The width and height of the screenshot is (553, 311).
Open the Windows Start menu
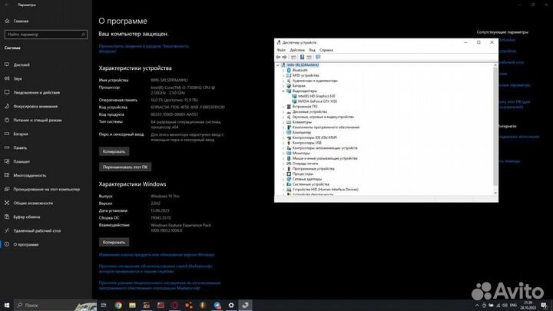pos(7,306)
